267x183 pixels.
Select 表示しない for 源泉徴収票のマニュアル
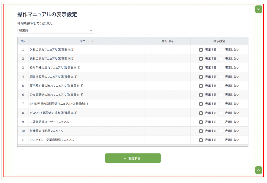click(221, 77)
